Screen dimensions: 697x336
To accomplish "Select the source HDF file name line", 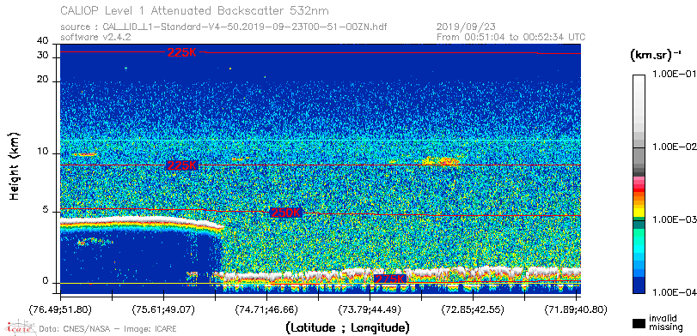I will pos(223,27).
